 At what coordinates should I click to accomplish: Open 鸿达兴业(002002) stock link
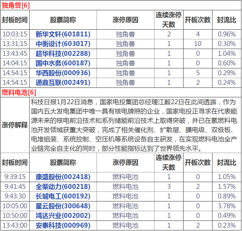[63, 216]
